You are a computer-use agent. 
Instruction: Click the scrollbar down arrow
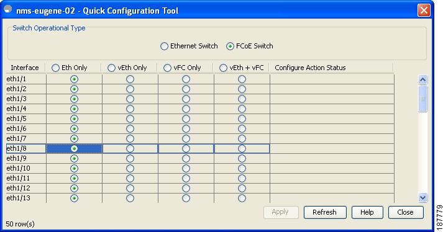(422, 197)
